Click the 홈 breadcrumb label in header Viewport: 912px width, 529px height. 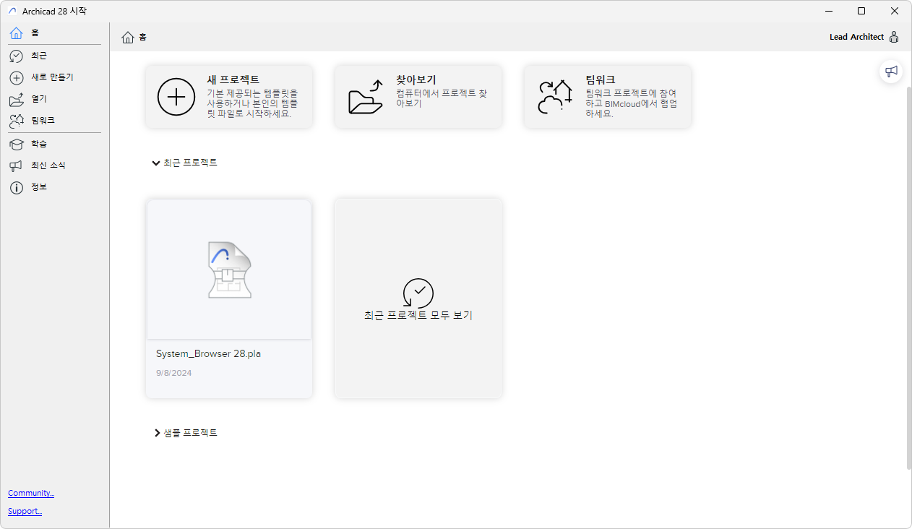tap(143, 37)
